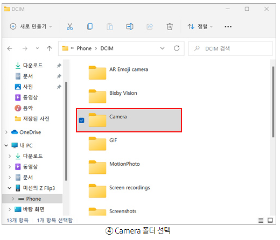Click Phone in the address breadcrumb
Viewport: 280px width, 240px height.
[84, 48]
